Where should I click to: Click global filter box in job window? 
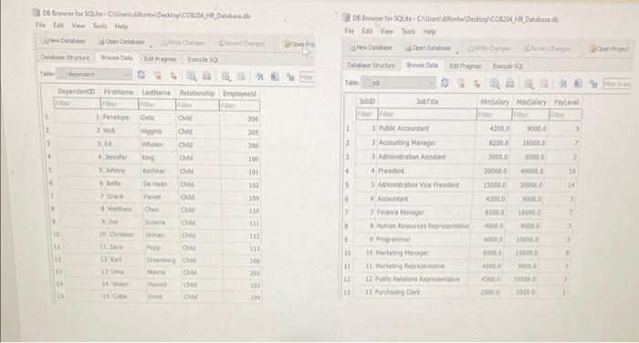617,84
